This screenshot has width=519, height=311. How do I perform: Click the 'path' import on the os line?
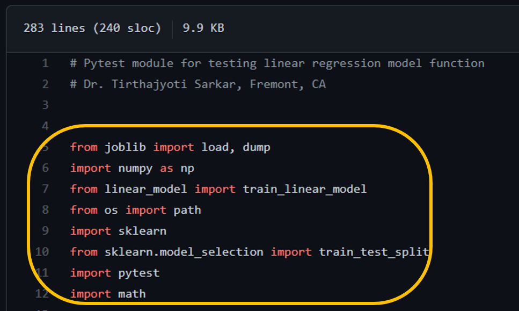pos(187,210)
